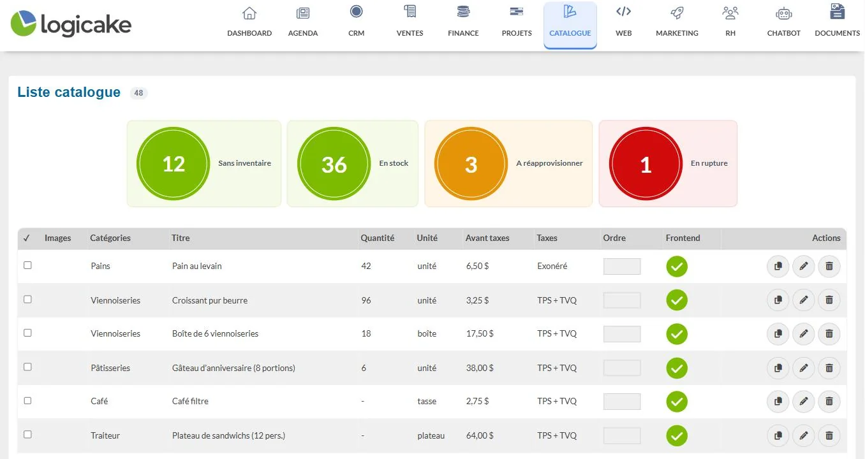
Task: Sort by the Titre column header
Action: tap(181, 238)
